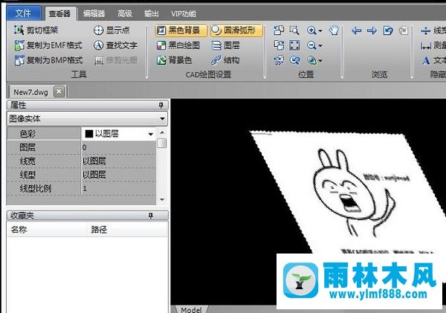The image size is (446, 313).
Task: Toggle the 圆滑弧形 option
Action: click(x=236, y=30)
